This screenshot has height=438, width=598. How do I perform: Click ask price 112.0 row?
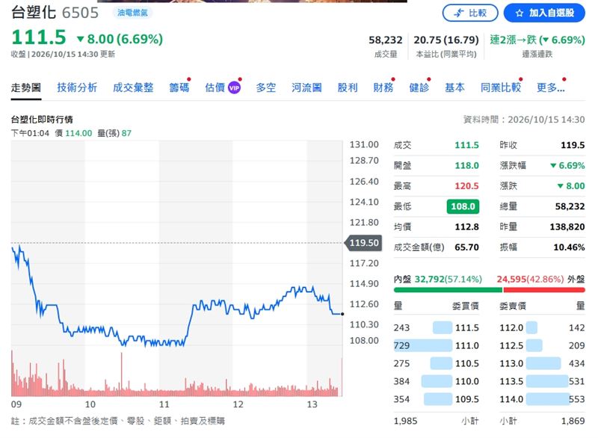coord(542,327)
